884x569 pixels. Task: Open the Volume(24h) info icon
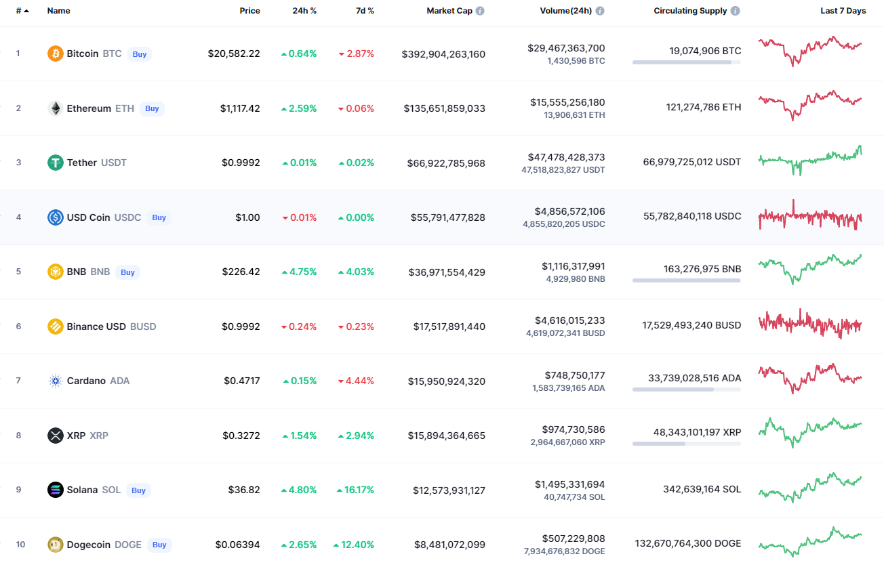click(600, 11)
